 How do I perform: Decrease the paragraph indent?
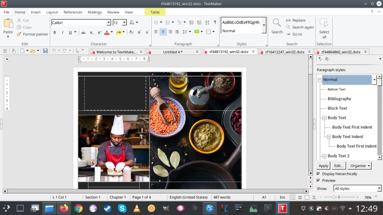tap(191, 22)
